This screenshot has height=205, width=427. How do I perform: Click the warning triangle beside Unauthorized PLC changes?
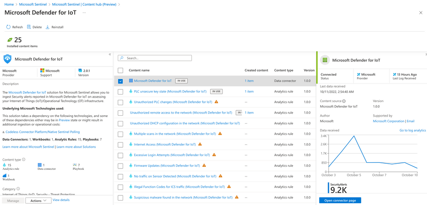pyautogui.click(x=216, y=102)
